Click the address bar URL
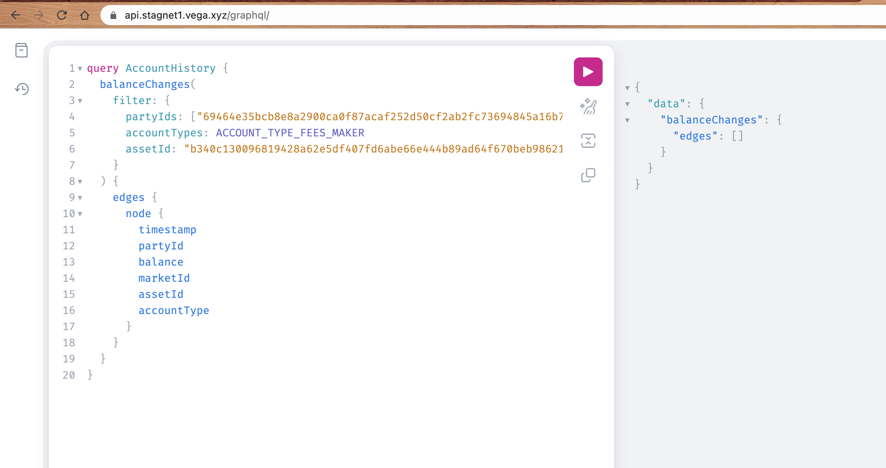Screen dimensions: 886x468 [x=197, y=15]
